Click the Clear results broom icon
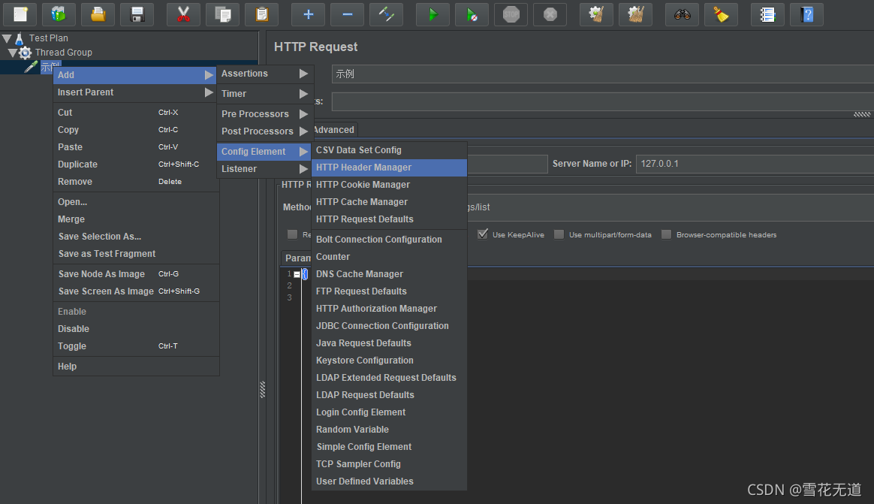The height and width of the screenshot is (504, 874). (x=596, y=14)
